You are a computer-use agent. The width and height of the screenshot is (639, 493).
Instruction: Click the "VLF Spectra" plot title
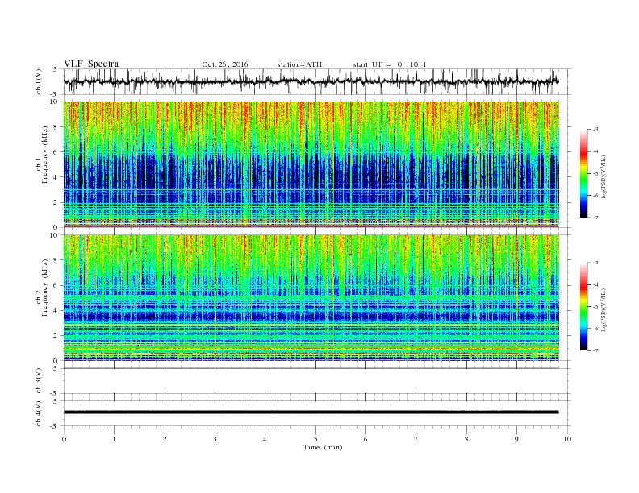point(91,64)
